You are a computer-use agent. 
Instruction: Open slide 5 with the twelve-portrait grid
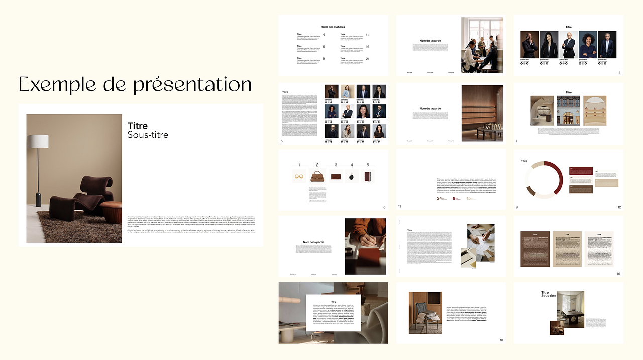tap(334, 114)
